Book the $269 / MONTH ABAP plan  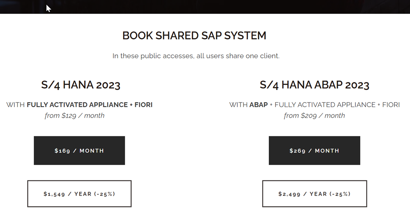[x=314, y=151]
